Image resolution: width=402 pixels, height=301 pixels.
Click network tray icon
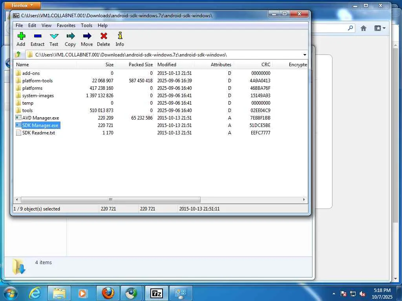pyautogui.click(x=353, y=294)
